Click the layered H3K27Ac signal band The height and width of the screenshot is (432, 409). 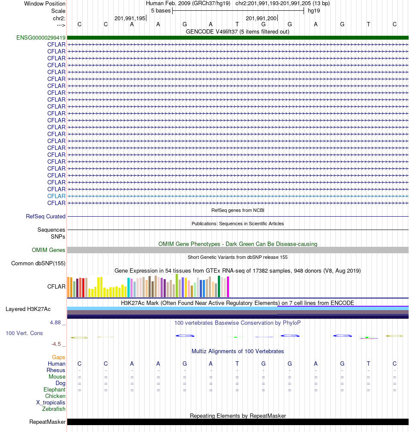[238, 313]
